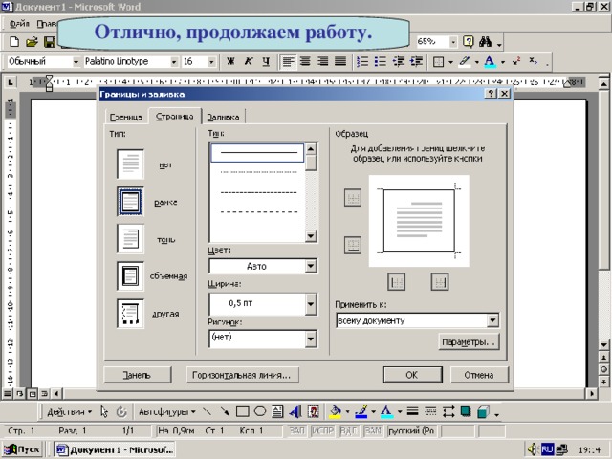
Task: Click the Панель button
Action: pyautogui.click(x=137, y=375)
